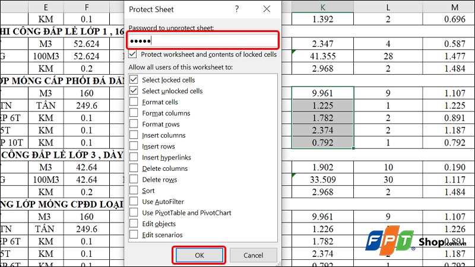The width and height of the screenshot is (475, 267).
Task: Click column K cell showing 1.226
Action: [322, 229]
